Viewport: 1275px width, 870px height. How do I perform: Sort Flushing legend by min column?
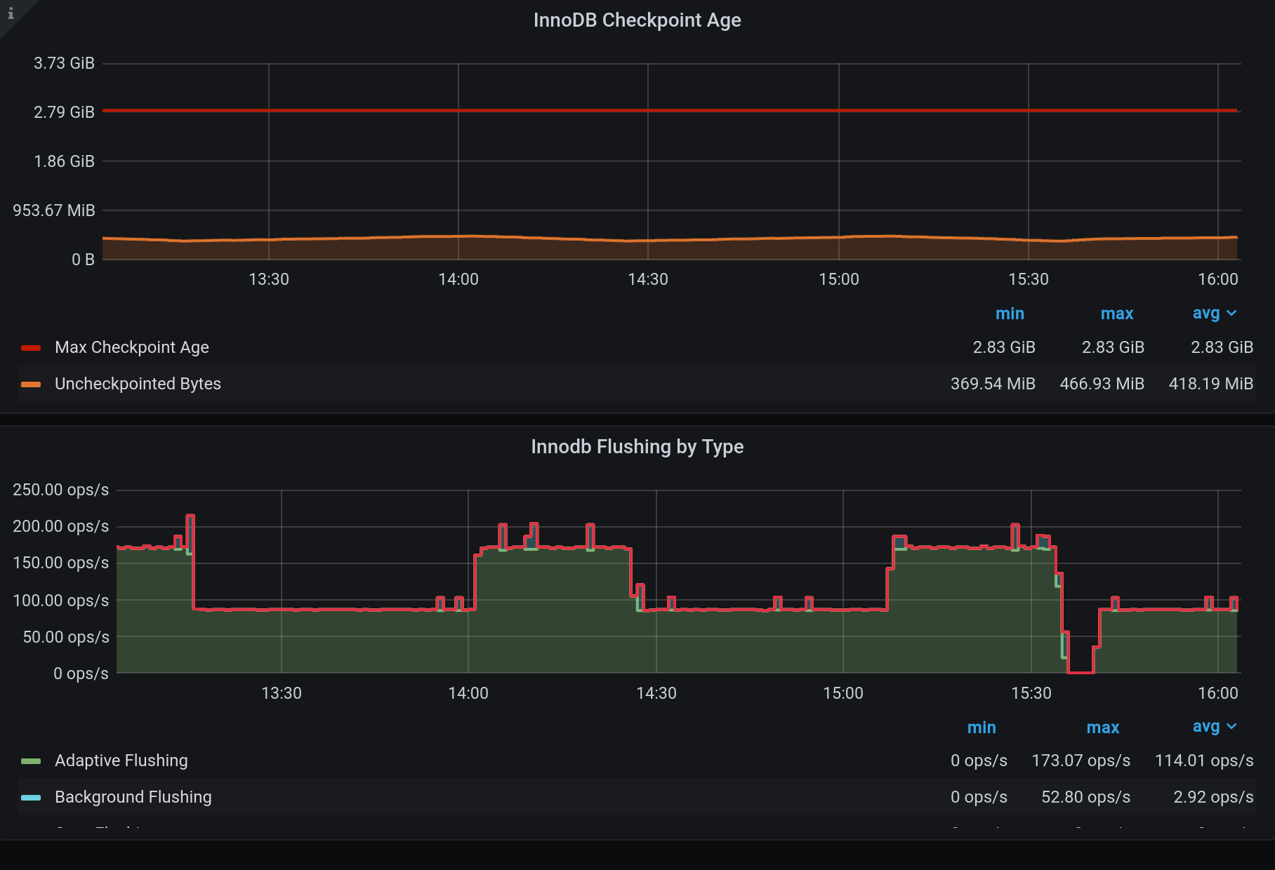click(x=981, y=728)
